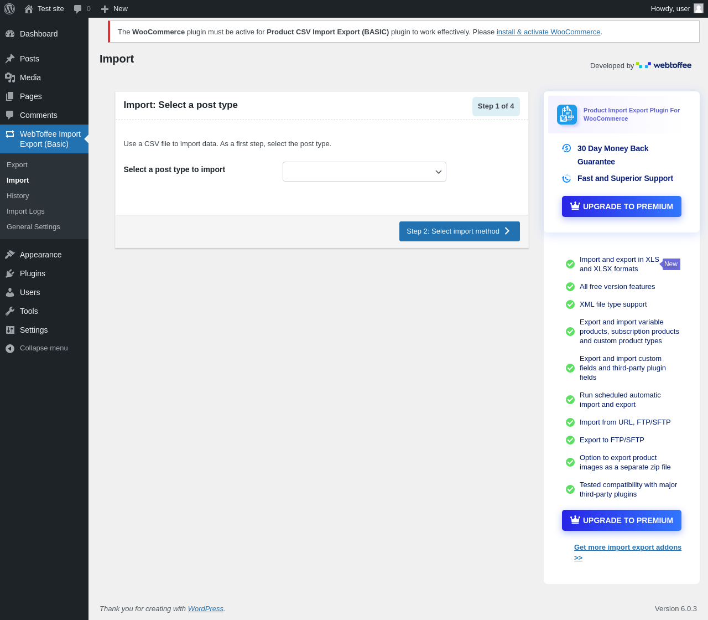Click 'Option to export product images' feature text
Image resolution: width=708 pixels, height=620 pixels.
(x=625, y=462)
